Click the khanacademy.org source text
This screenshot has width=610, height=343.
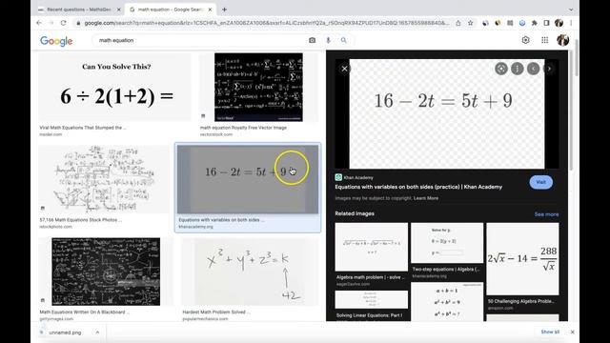(x=195, y=227)
